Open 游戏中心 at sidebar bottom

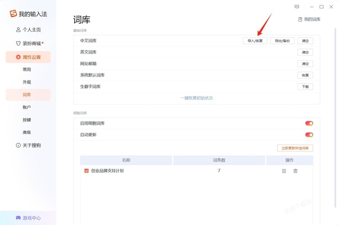28,218
